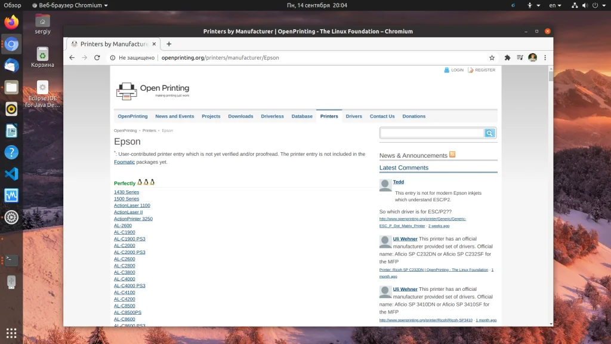
Task: Click the page vertical scrollbar thumb
Action: tap(551, 76)
